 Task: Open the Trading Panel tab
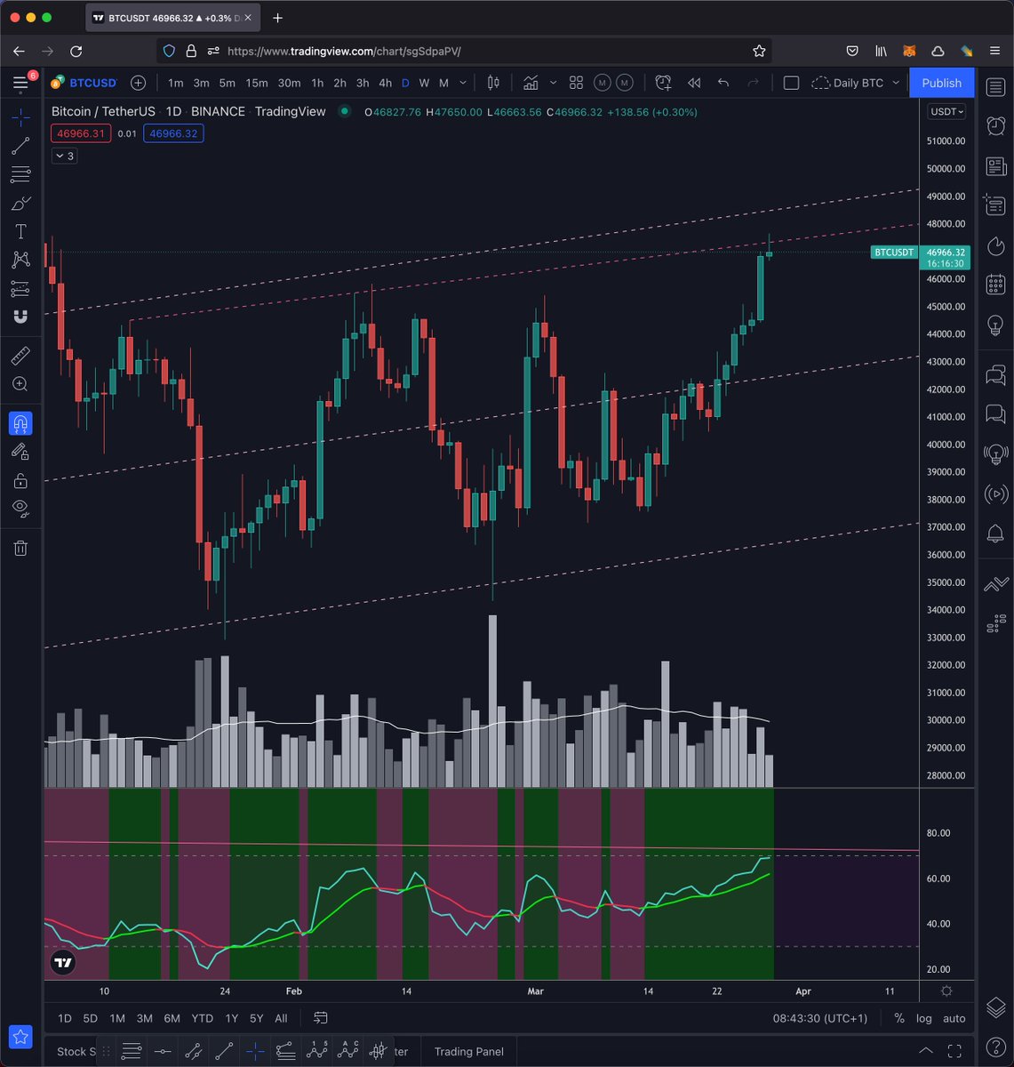click(468, 1051)
